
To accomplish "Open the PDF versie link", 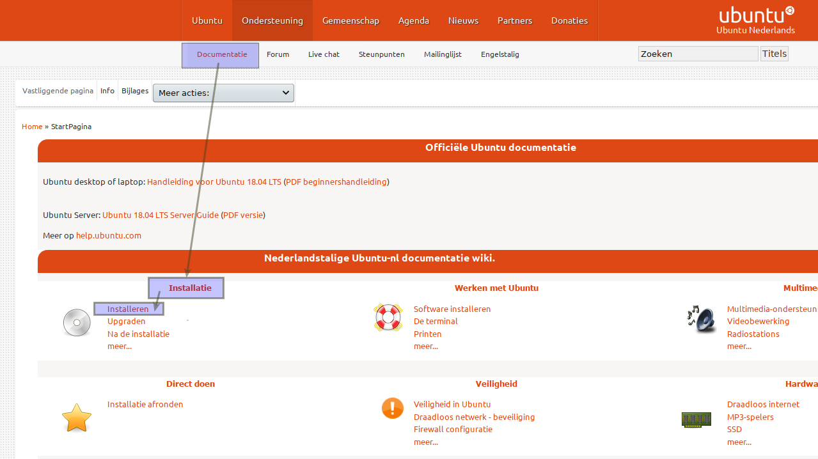I will pos(243,215).
